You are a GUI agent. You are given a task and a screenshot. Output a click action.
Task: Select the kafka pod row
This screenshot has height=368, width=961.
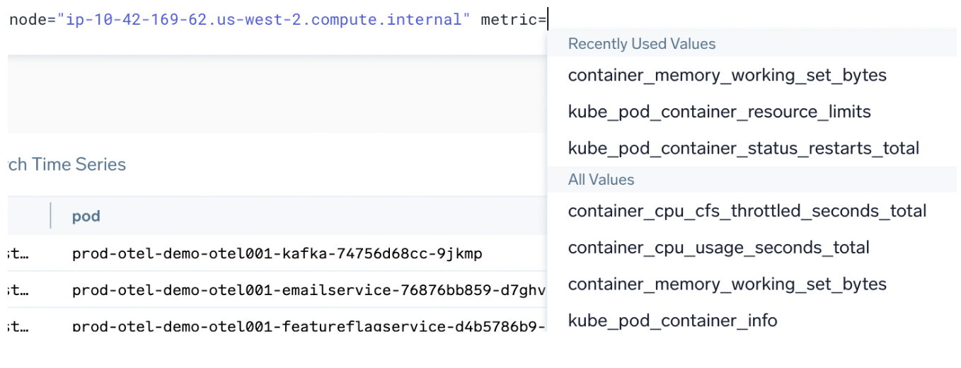click(277, 253)
